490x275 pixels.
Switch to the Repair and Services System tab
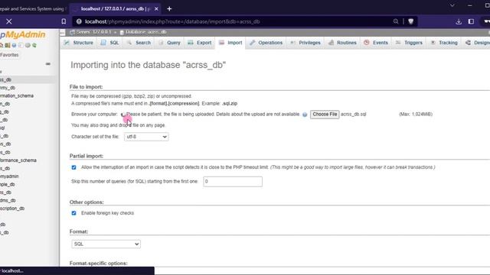click(33, 9)
